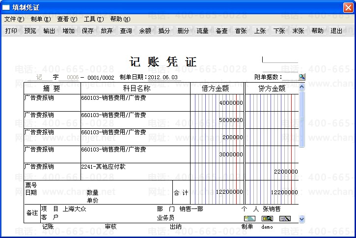Viewport: 356px width, 238px height.
Task: Open the 文件(F) menu
Action: (x=14, y=19)
